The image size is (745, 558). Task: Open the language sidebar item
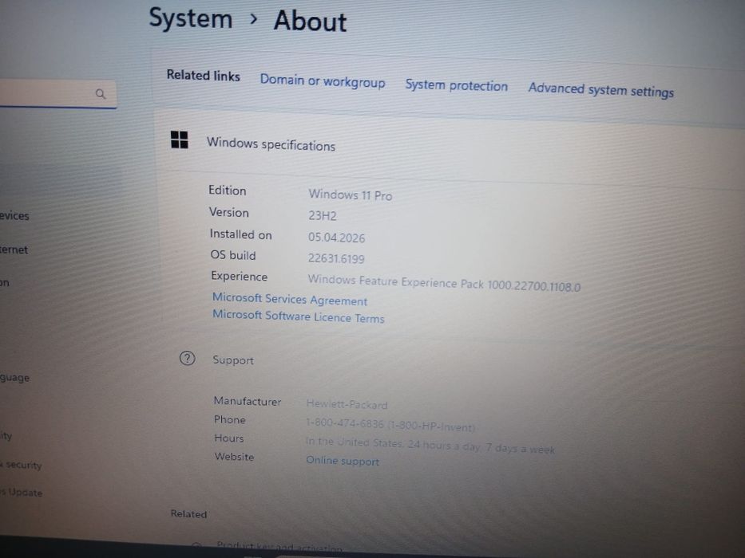[14, 378]
